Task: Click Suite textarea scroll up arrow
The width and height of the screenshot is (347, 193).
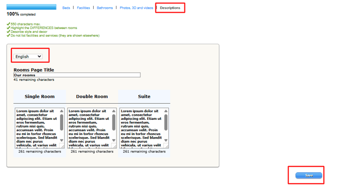Action: coord(166,111)
